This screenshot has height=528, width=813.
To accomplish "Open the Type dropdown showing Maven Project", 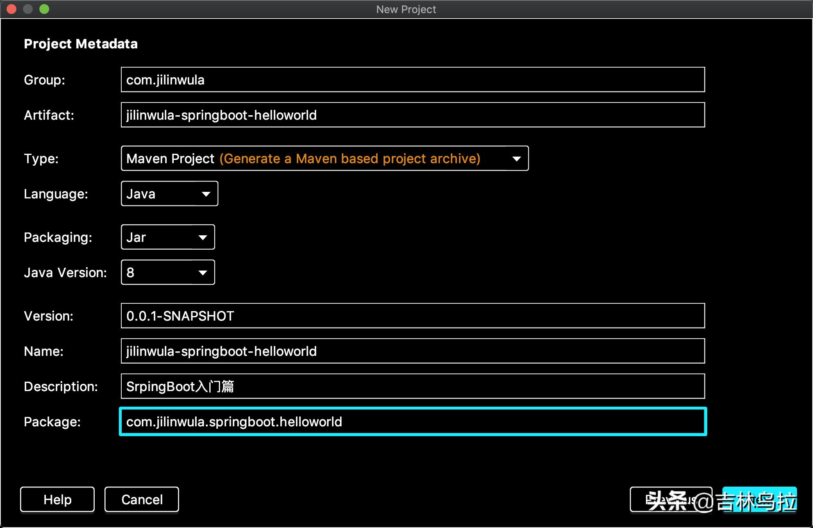I will pos(325,158).
